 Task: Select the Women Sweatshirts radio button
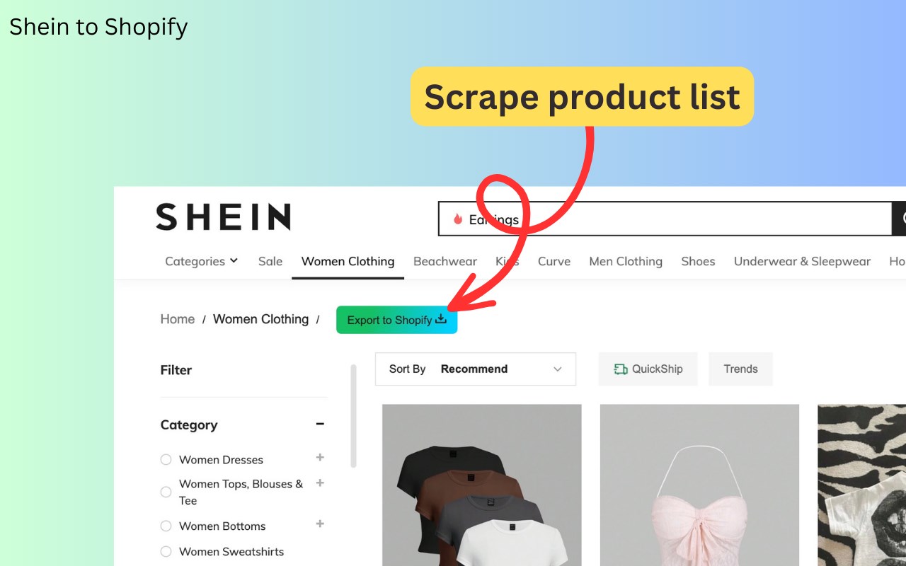166,552
